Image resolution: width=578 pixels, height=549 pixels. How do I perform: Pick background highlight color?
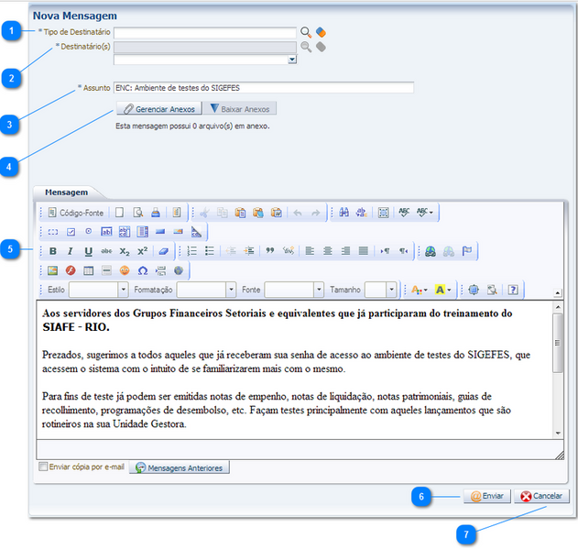point(443,290)
